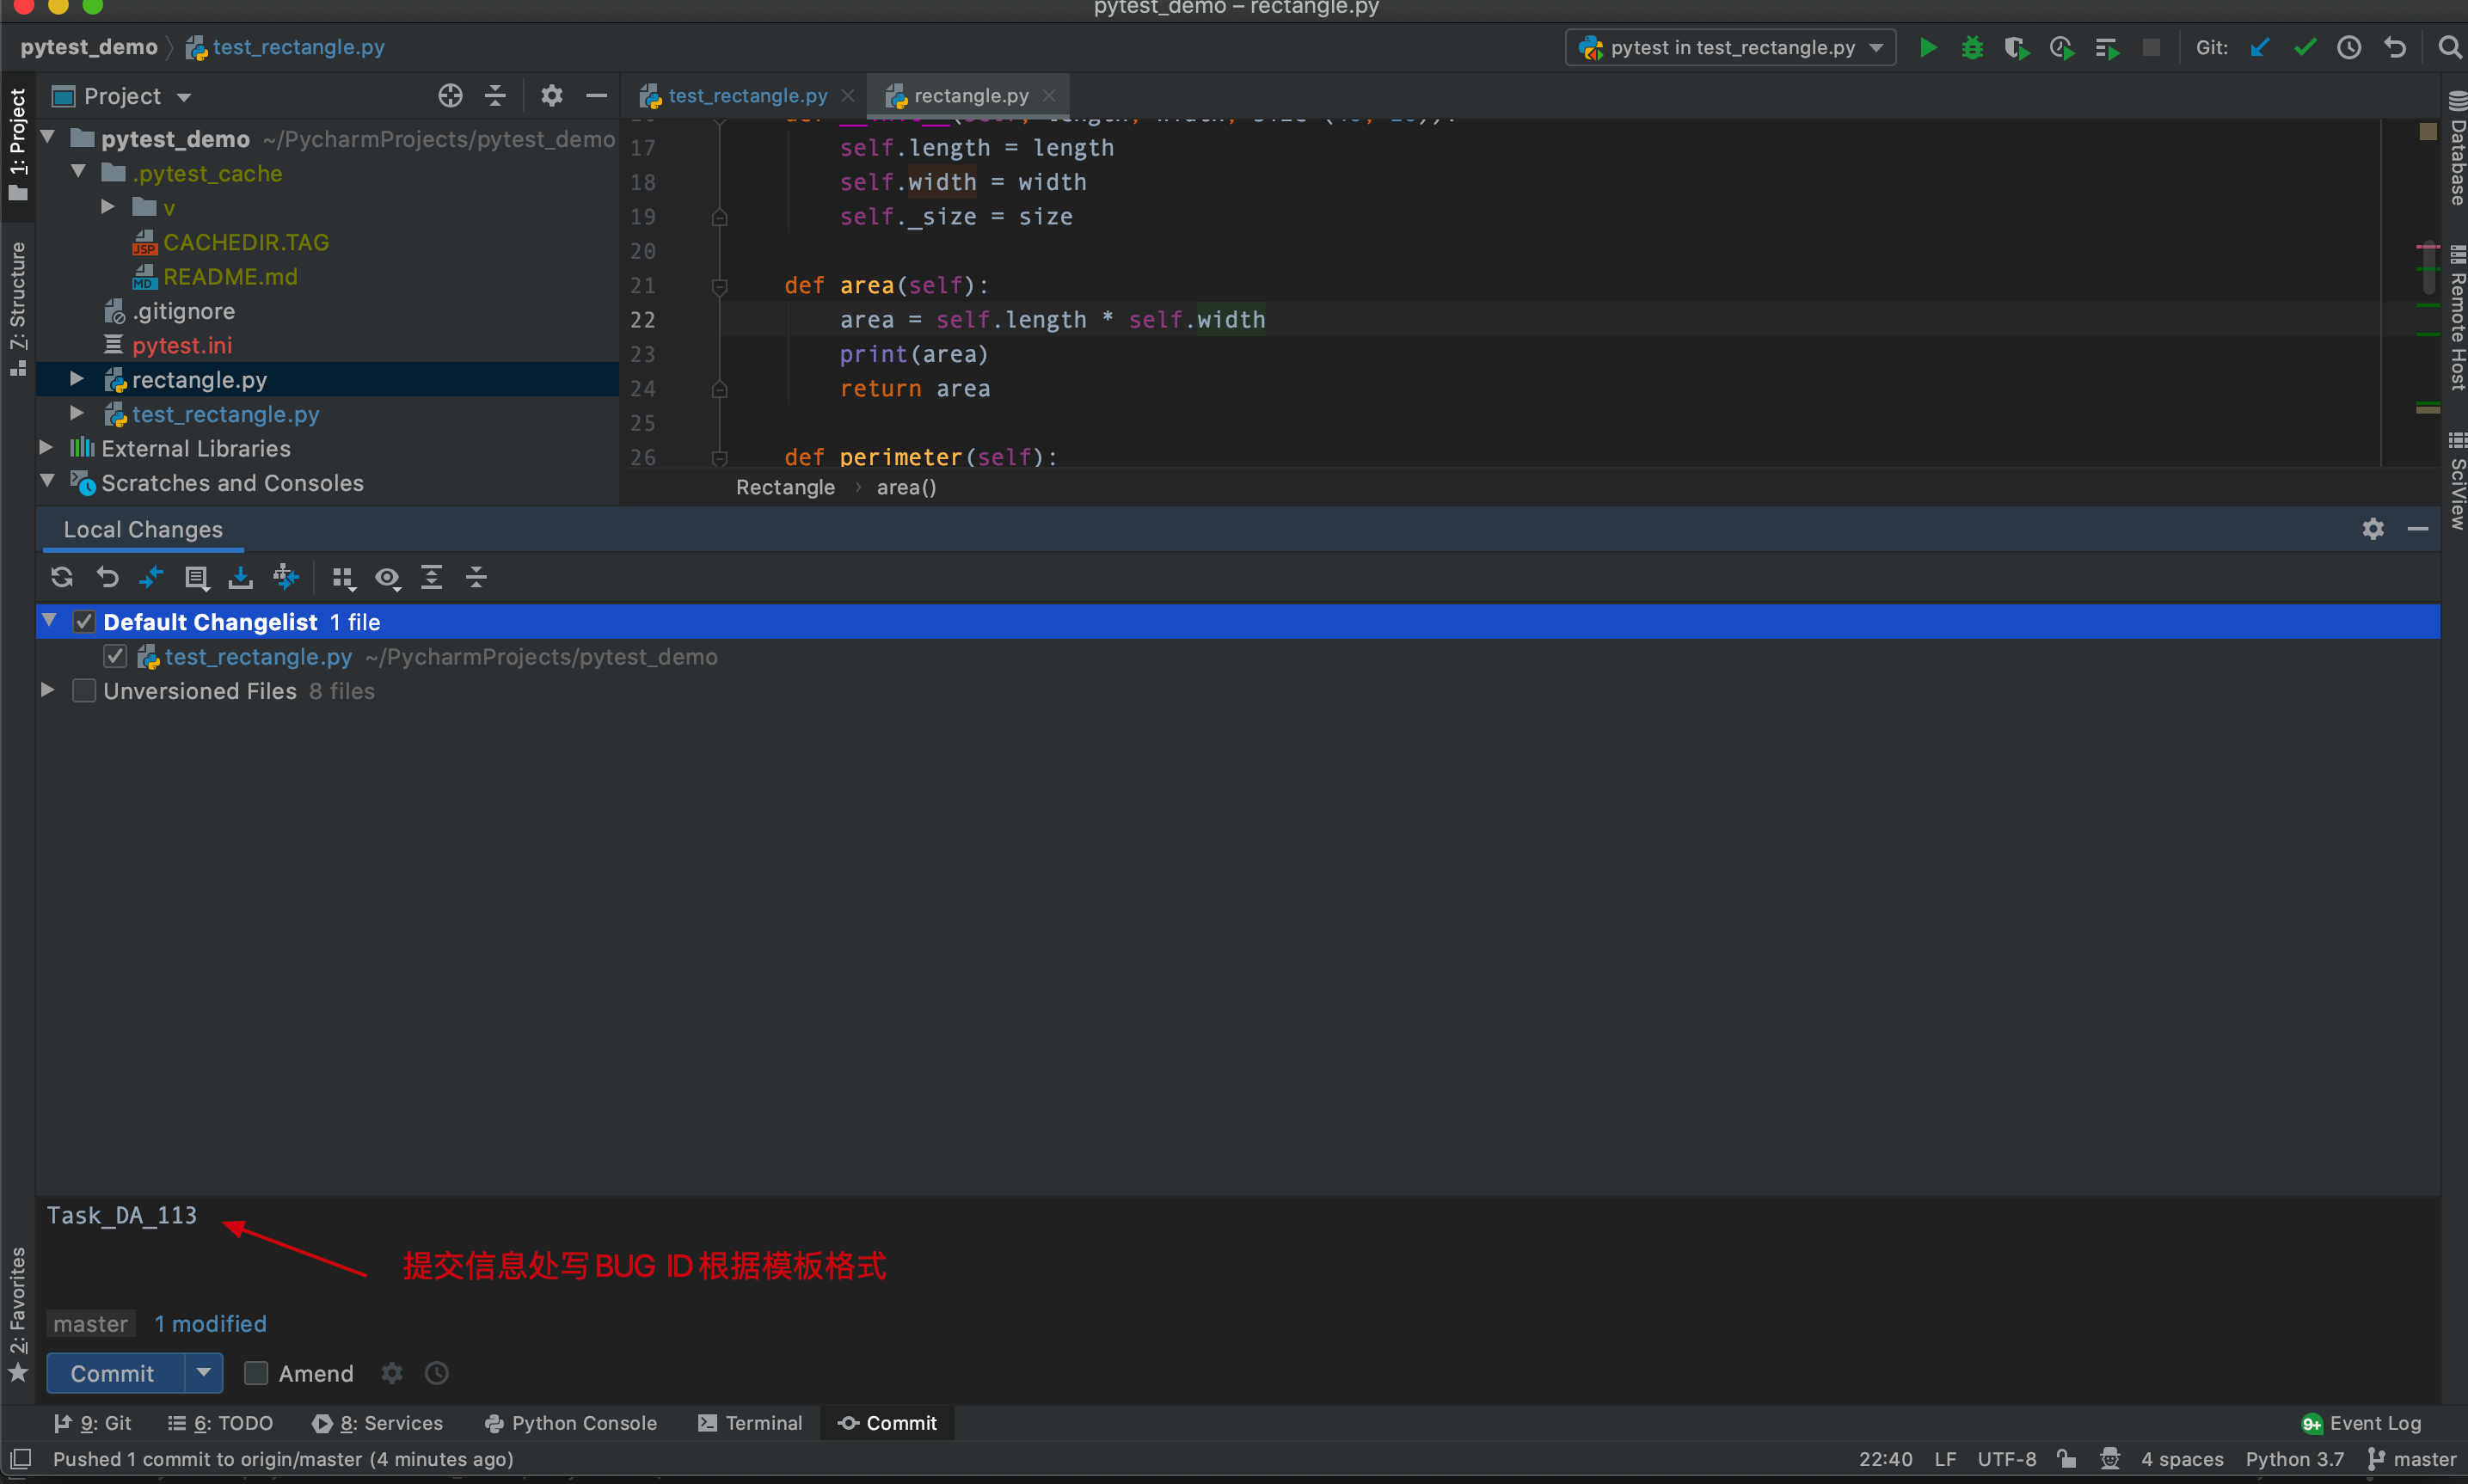The image size is (2468, 1484).
Task: Open Project panel settings gear
Action: click(x=551, y=95)
